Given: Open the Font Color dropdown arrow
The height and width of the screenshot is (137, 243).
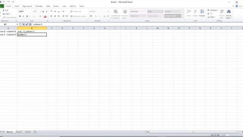Looking at the screenshot, I should click(x=47, y=16).
